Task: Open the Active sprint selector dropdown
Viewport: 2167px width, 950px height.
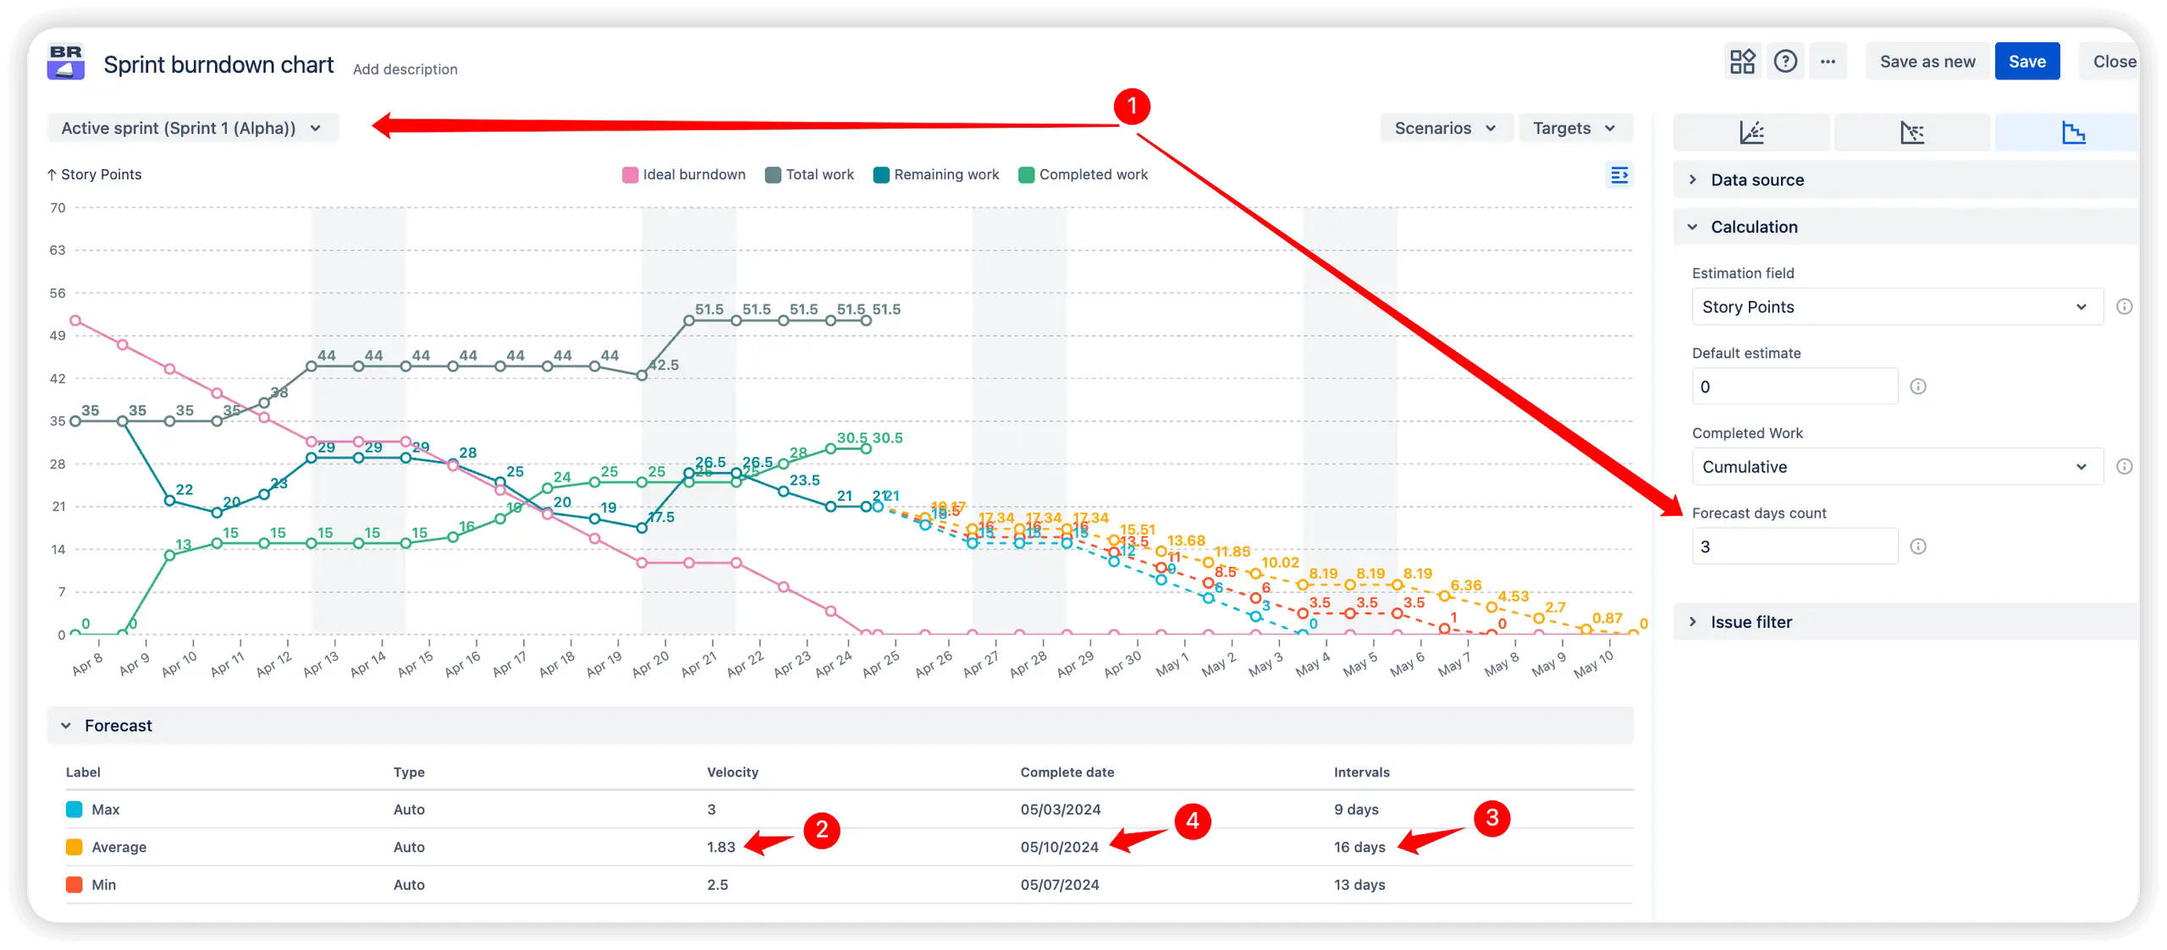Action: pos(191,128)
